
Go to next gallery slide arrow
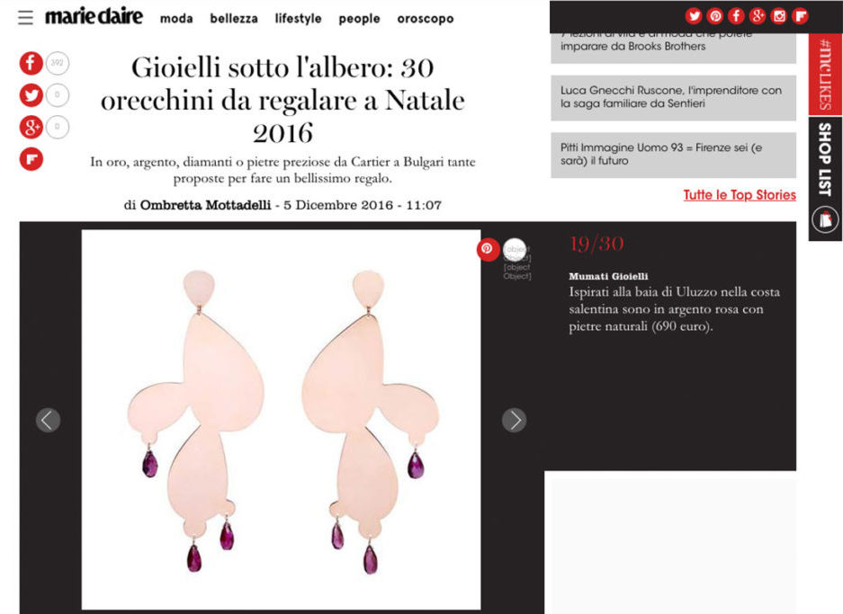(x=515, y=420)
